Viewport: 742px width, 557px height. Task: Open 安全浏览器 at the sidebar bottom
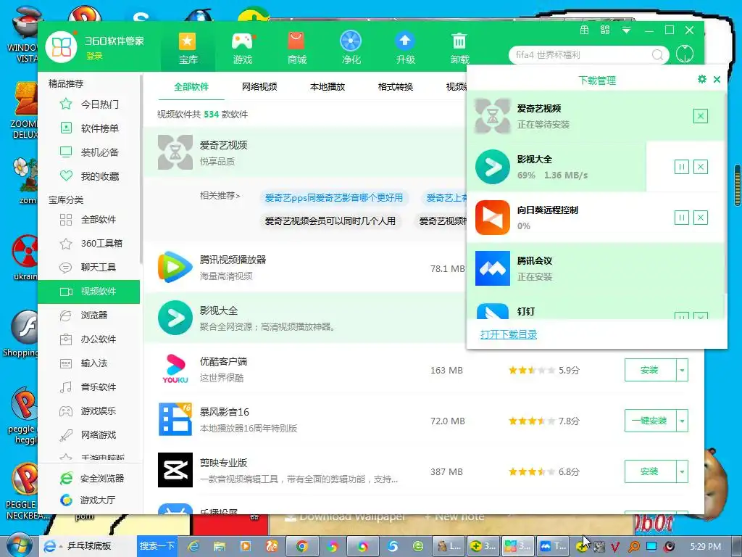[92, 479]
